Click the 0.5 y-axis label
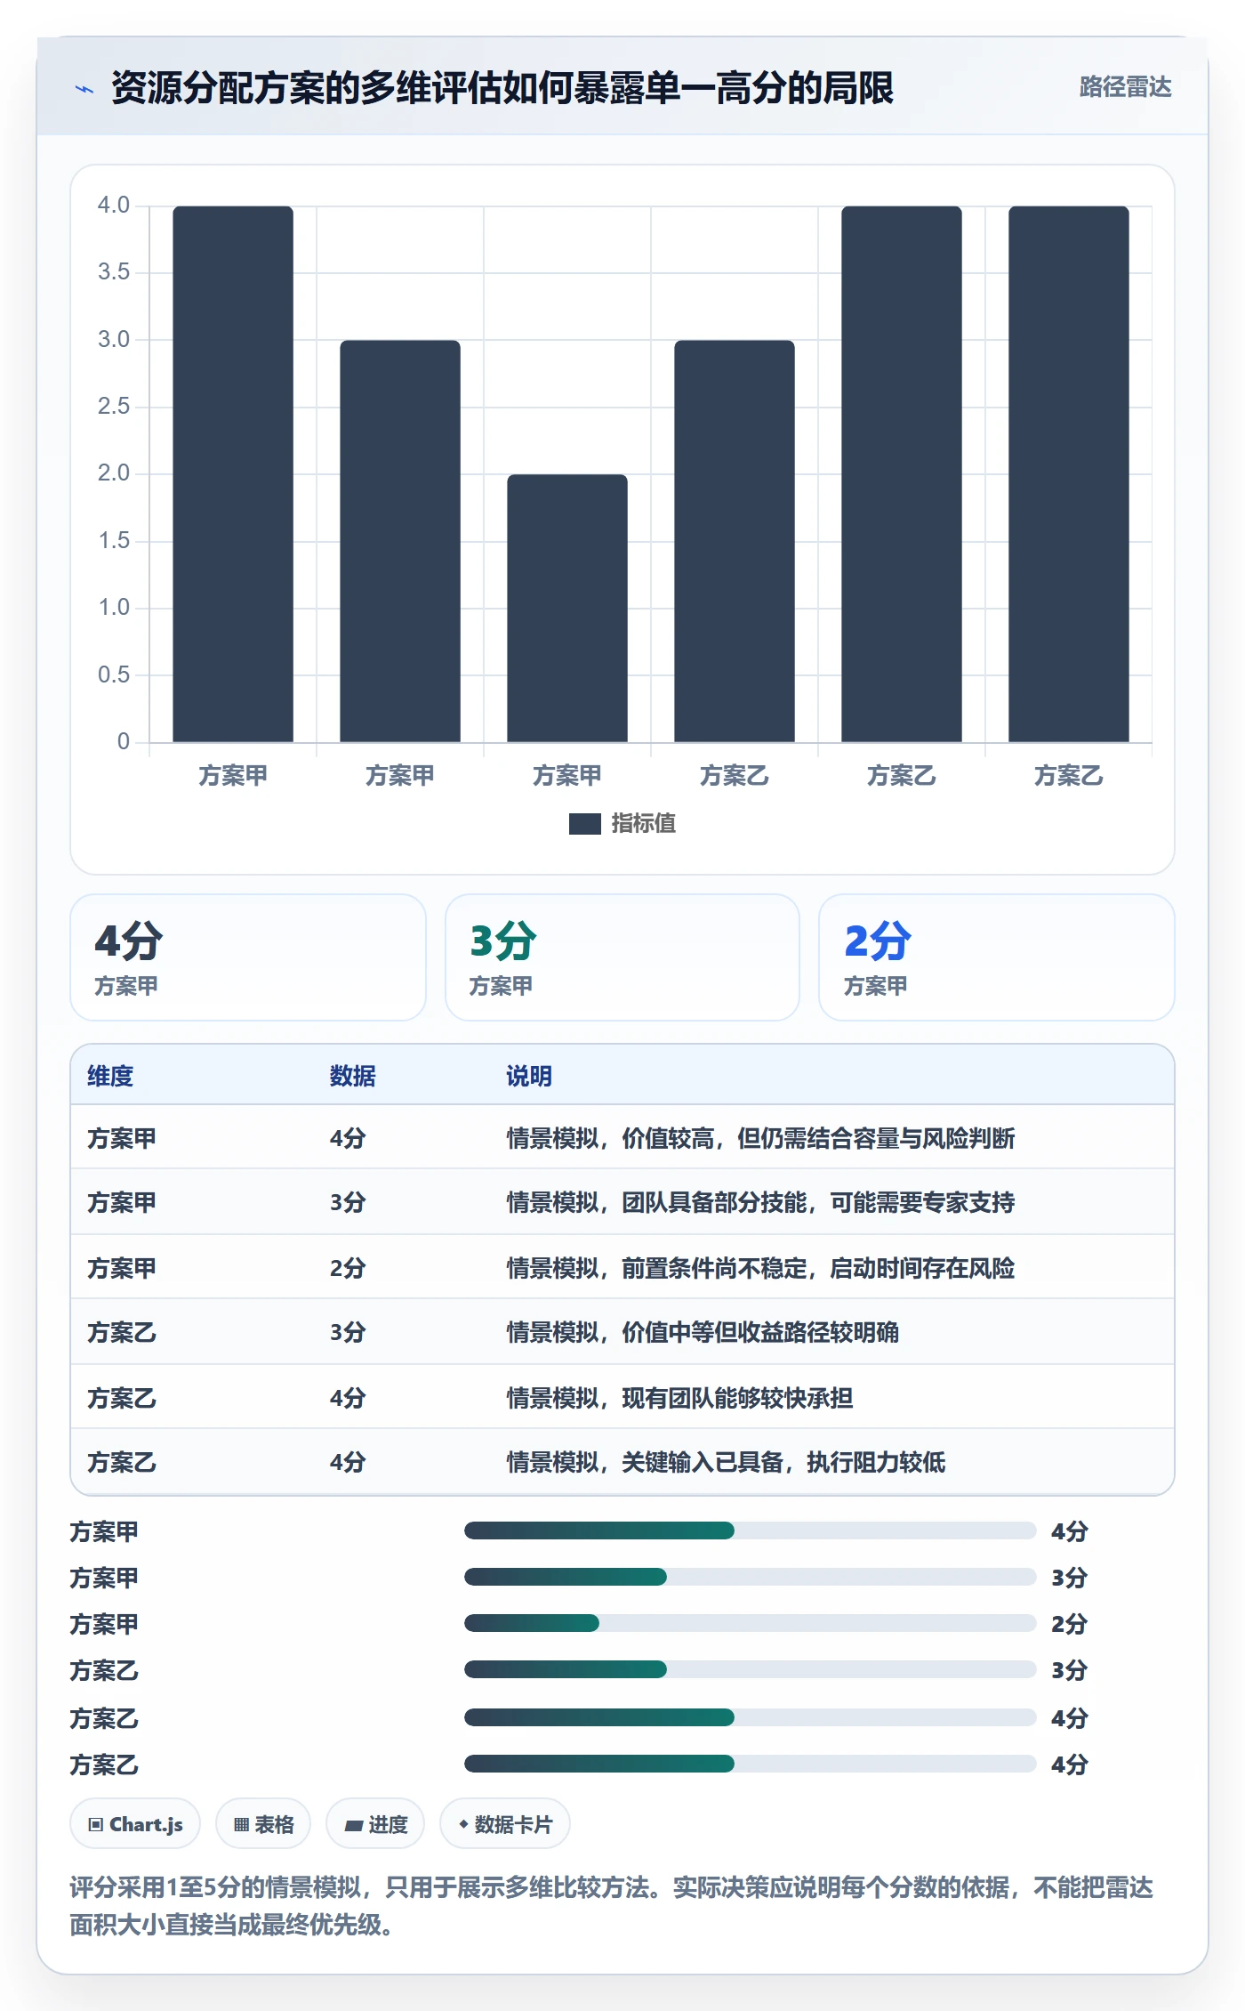Viewport: 1245px width, 2011px height. coord(114,675)
